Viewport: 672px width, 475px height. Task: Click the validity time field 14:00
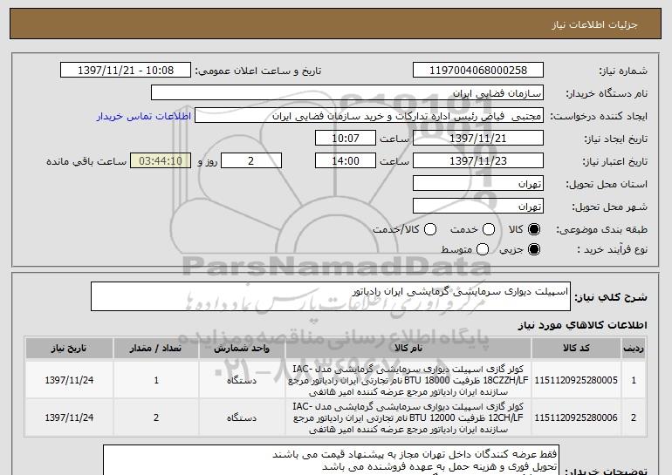click(346, 161)
